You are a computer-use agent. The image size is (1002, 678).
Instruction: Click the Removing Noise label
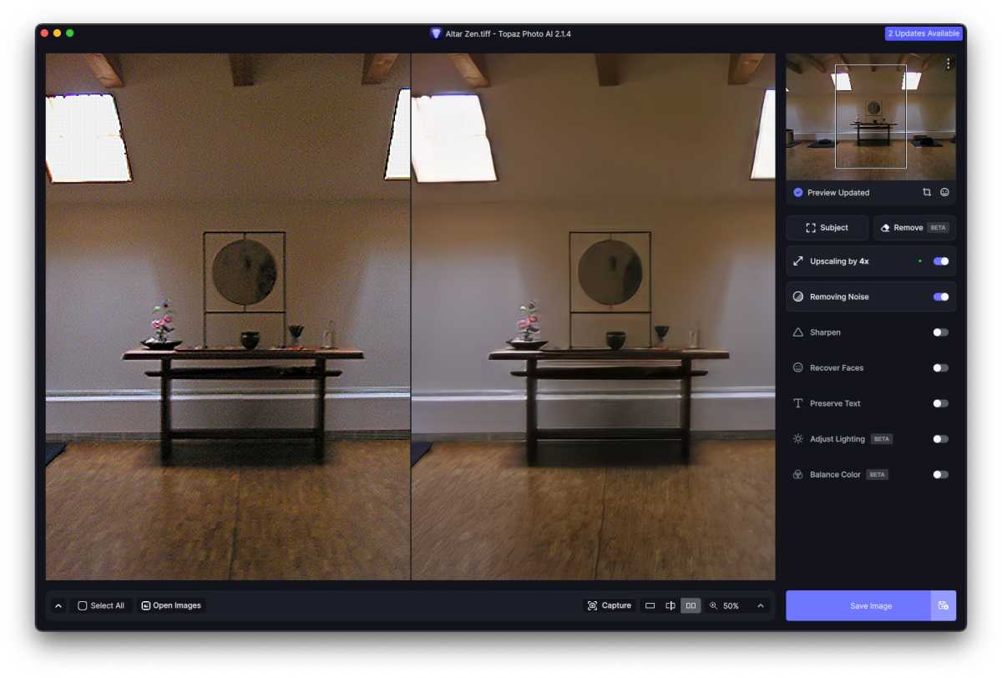(x=839, y=296)
